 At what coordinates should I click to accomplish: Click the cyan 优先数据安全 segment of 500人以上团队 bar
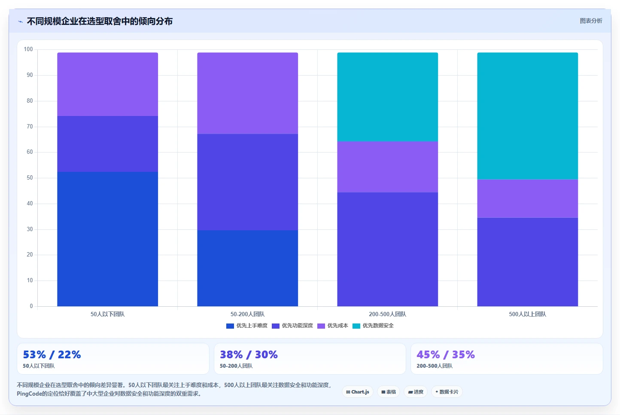click(528, 116)
